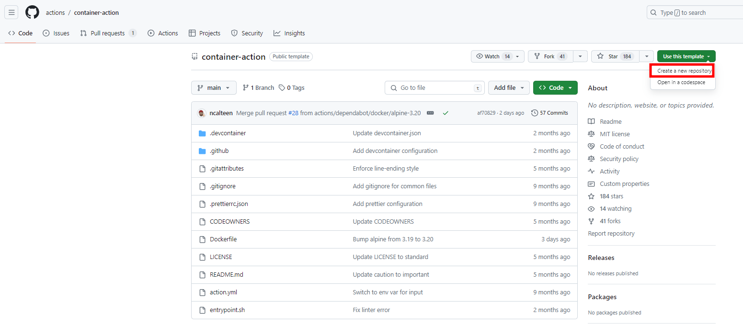Open the Security tab

[247, 33]
